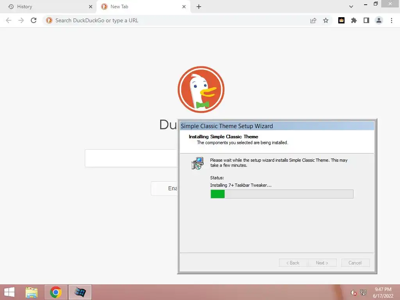This screenshot has width=400, height=300.
Task: Close the History tab
Action: pos(91,7)
